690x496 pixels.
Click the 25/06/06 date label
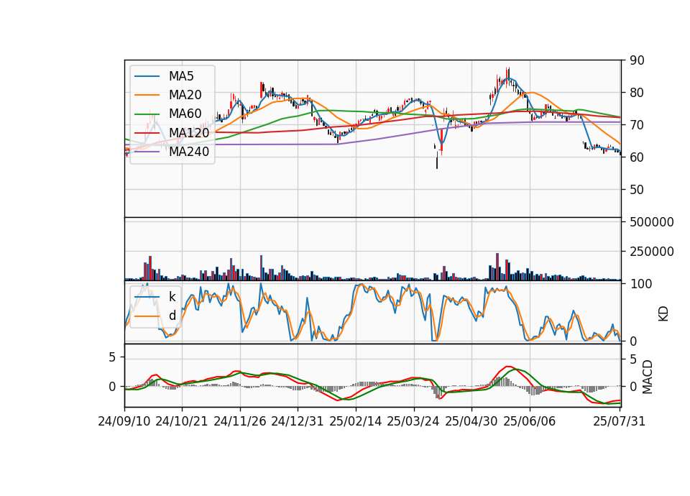point(530,421)
